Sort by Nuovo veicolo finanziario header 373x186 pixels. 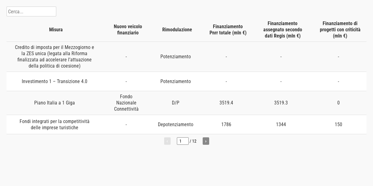(128, 30)
